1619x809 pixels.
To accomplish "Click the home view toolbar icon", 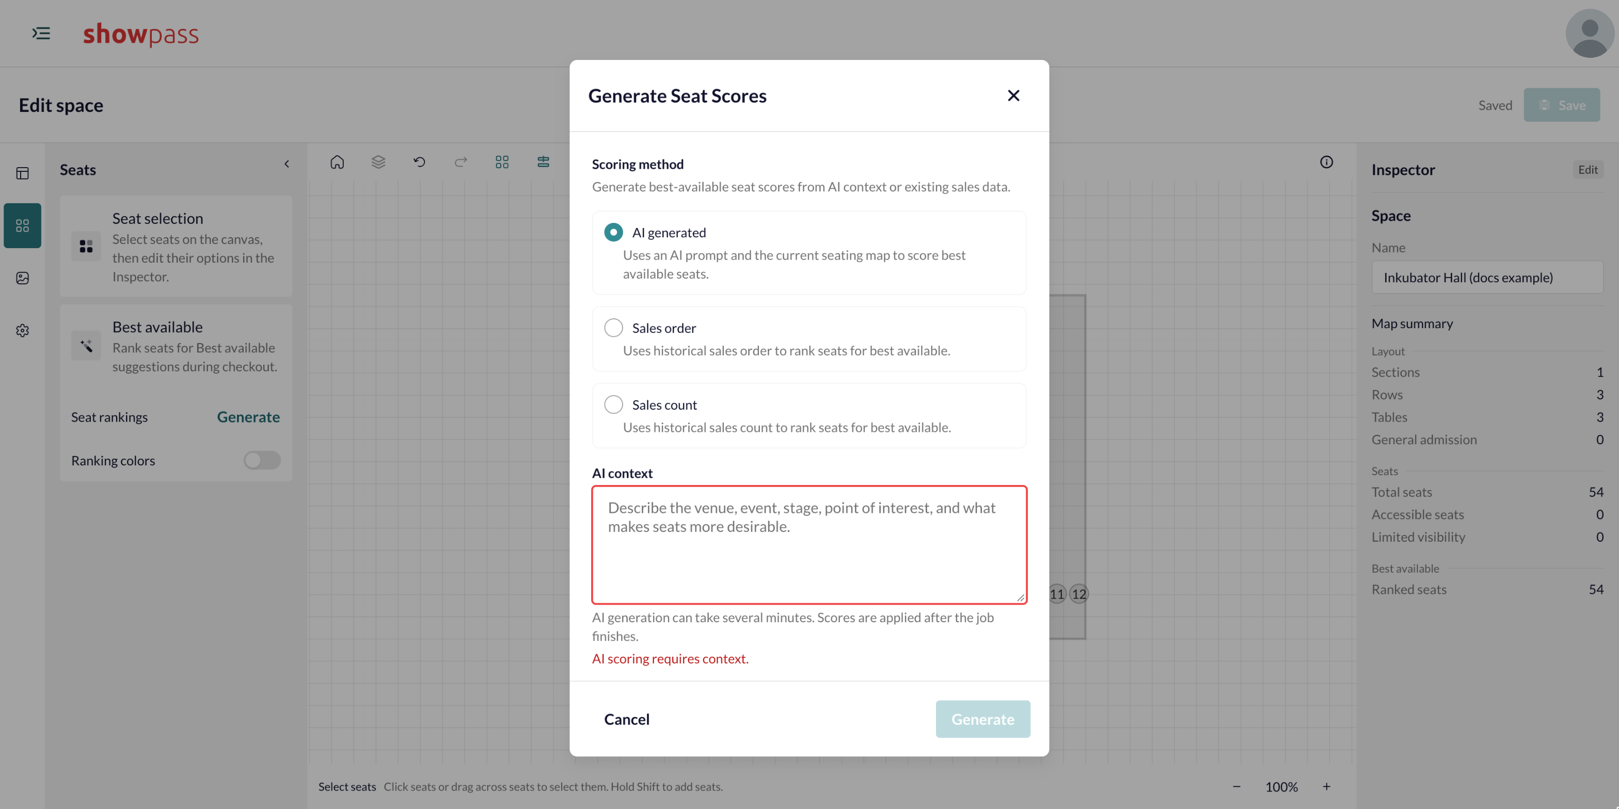I will [338, 162].
